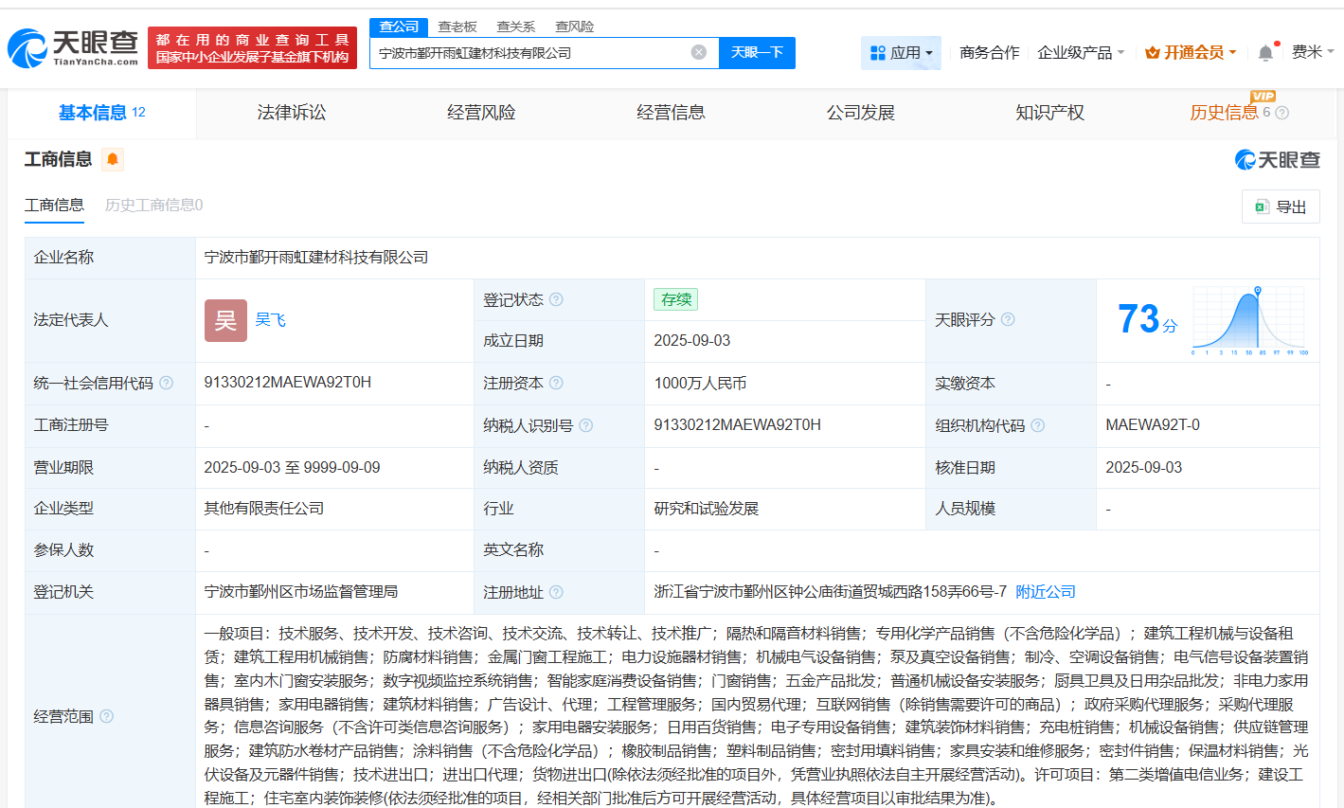The height and width of the screenshot is (808, 1344).
Task: Select the 查老板 search tab
Action: click(456, 27)
